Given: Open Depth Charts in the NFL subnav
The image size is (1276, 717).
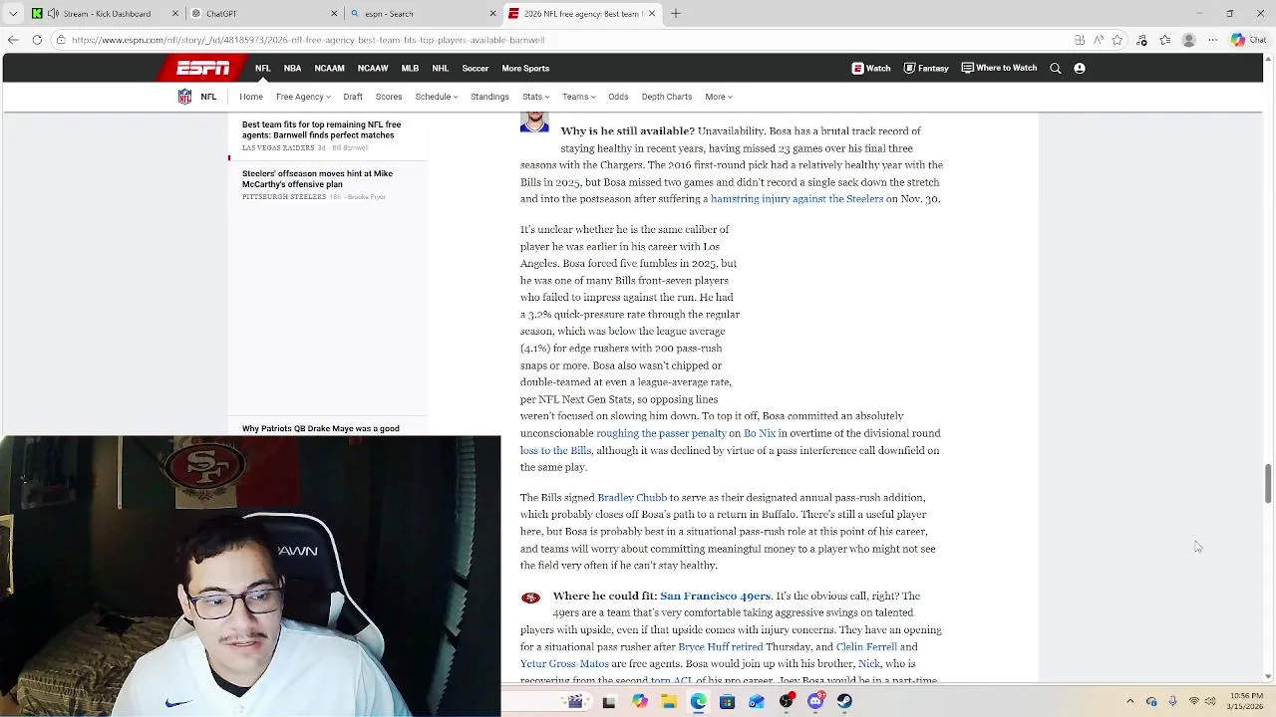Looking at the screenshot, I should [x=667, y=97].
